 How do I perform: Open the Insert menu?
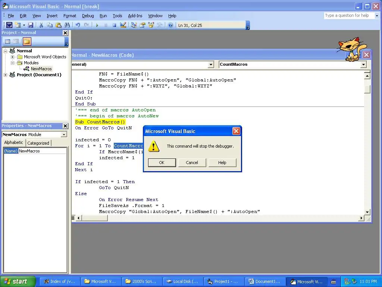point(52,16)
